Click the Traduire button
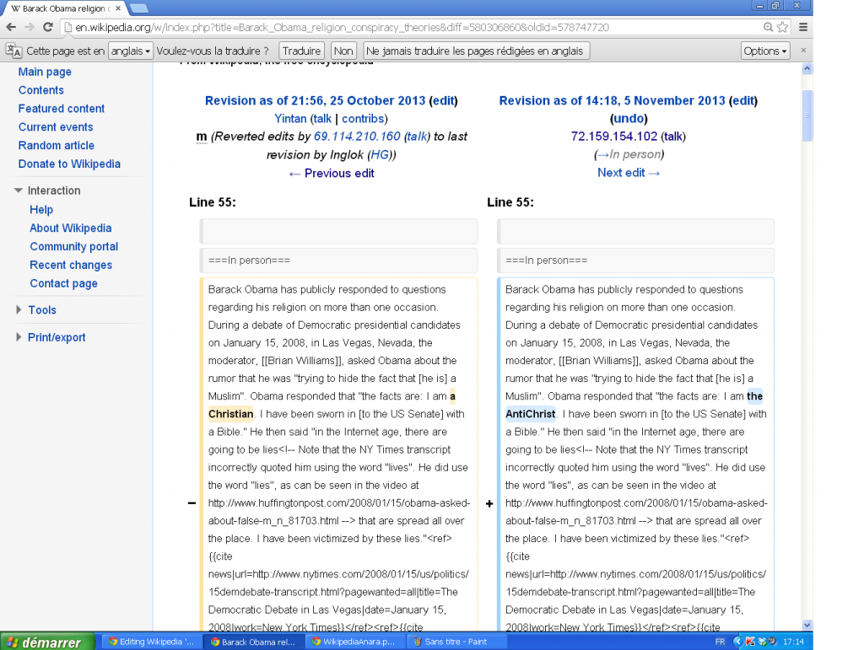 click(301, 51)
